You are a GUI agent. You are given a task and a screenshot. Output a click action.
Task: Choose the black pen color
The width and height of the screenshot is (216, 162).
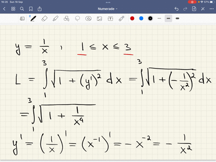click(x=150, y=18)
